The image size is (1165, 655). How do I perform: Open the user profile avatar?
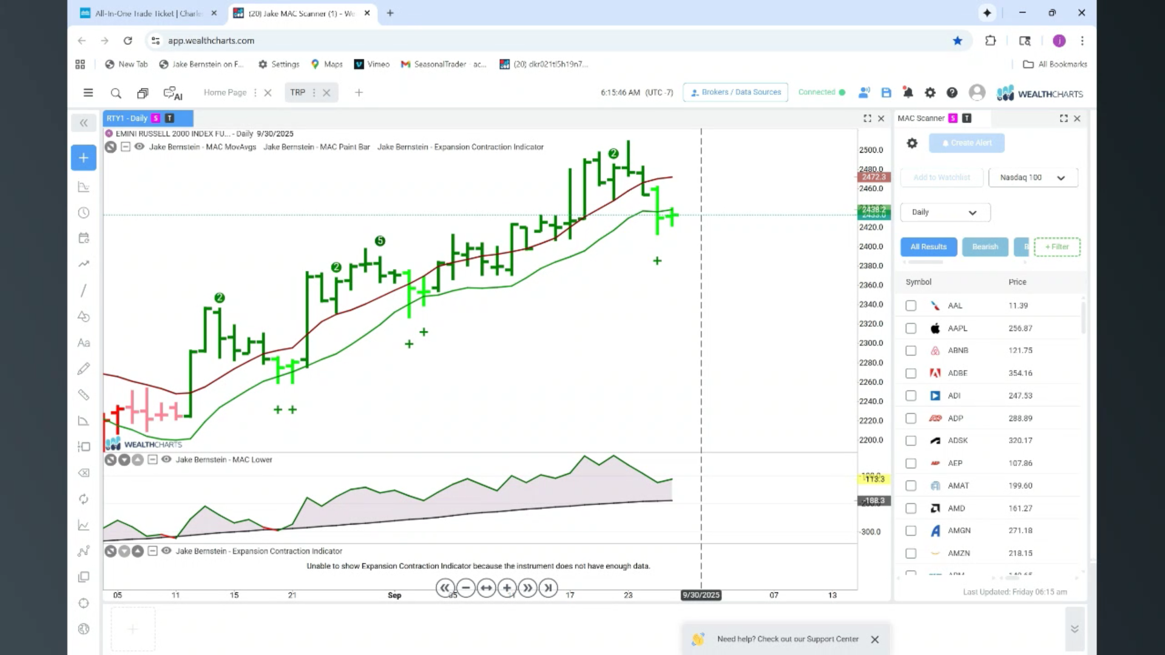[x=977, y=92]
